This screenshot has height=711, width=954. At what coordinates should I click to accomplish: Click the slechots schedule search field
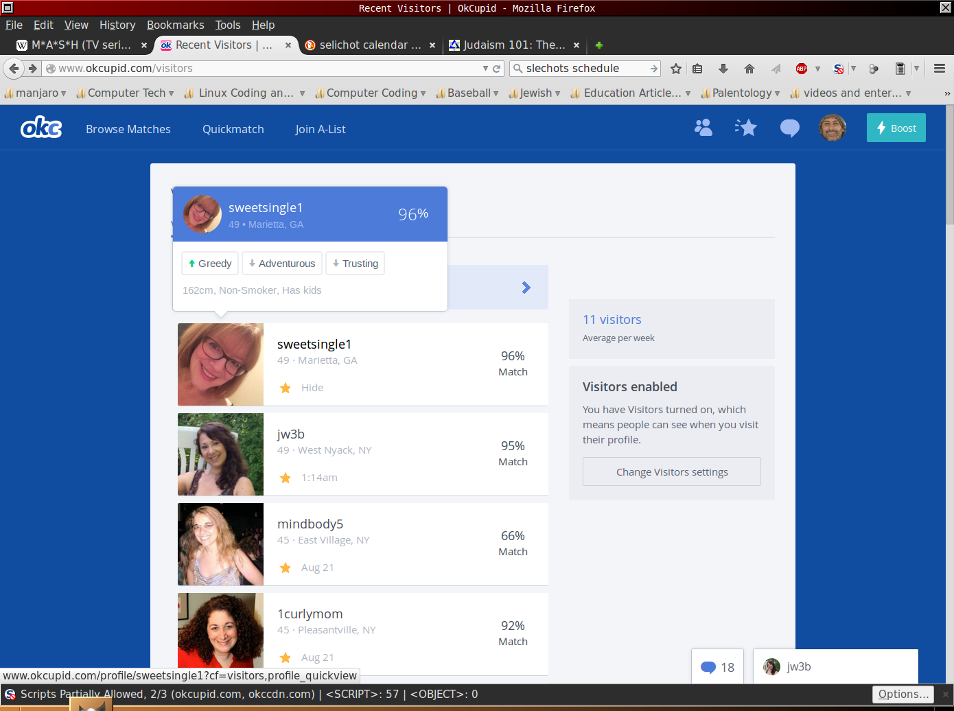click(583, 69)
